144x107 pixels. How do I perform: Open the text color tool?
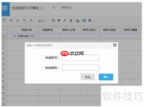click(78, 20)
